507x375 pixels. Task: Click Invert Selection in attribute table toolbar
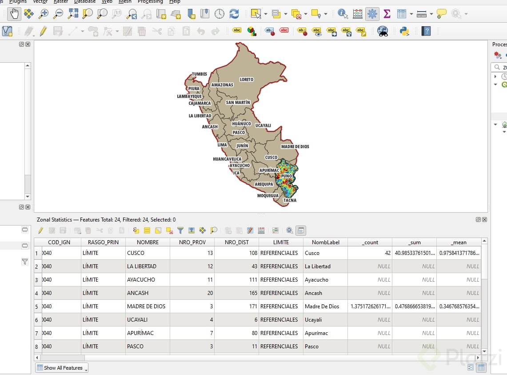pyautogui.click(x=158, y=230)
